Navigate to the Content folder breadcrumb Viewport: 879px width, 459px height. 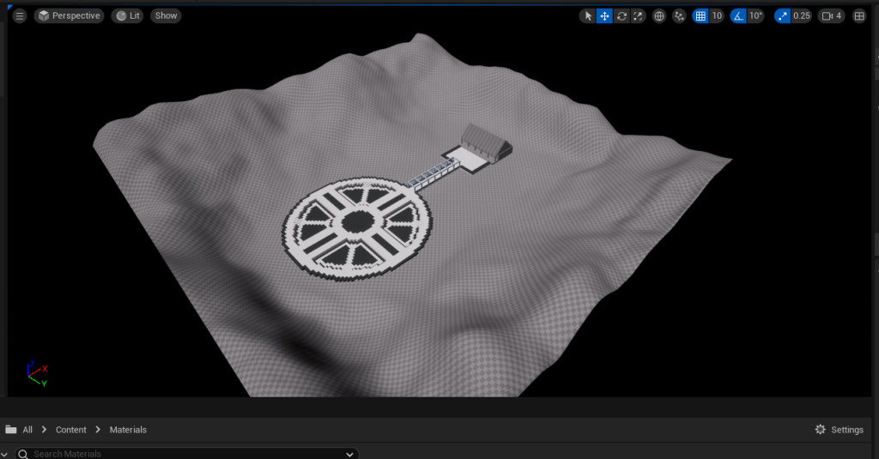pos(71,430)
